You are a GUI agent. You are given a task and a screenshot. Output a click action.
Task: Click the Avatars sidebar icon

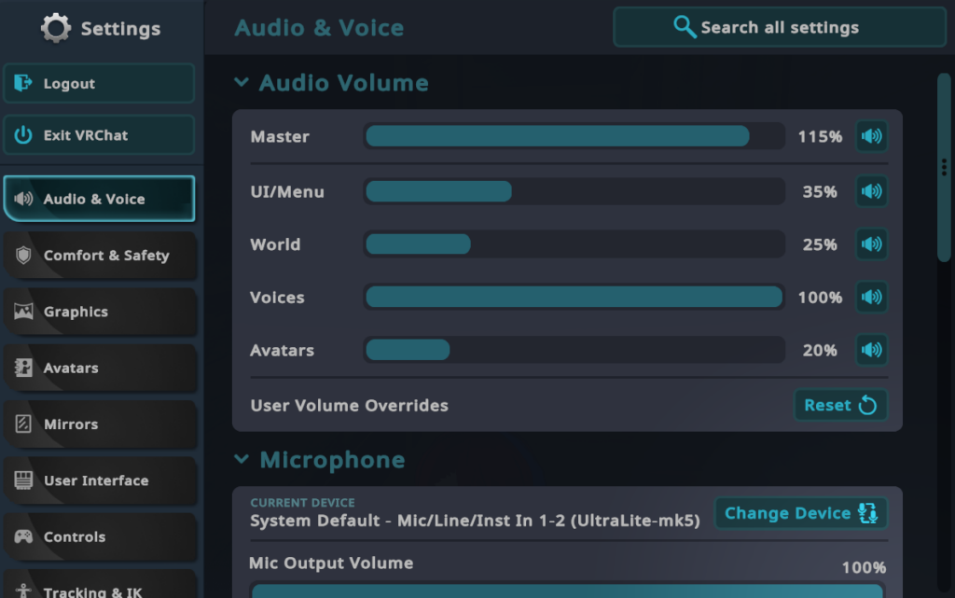pos(23,368)
